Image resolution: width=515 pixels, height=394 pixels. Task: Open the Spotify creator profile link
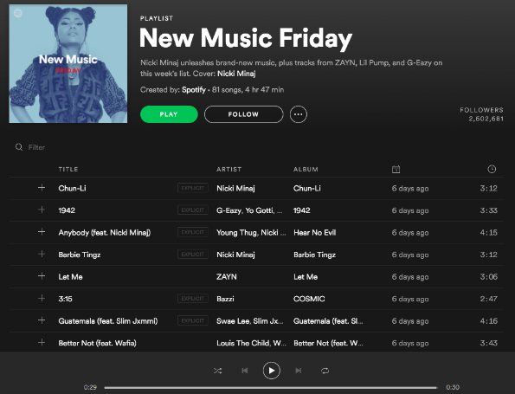click(194, 90)
